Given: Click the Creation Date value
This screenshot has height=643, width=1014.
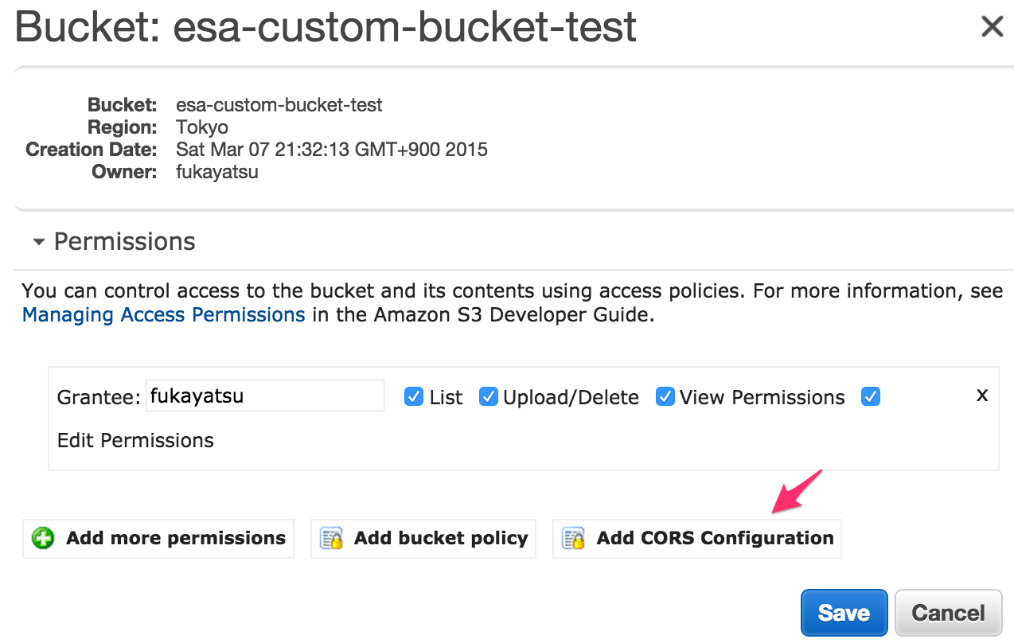Looking at the screenshot, I should pos(332,150).
